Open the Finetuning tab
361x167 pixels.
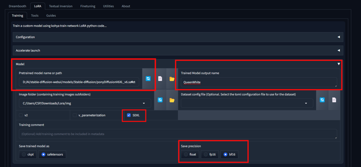(88, 6)
